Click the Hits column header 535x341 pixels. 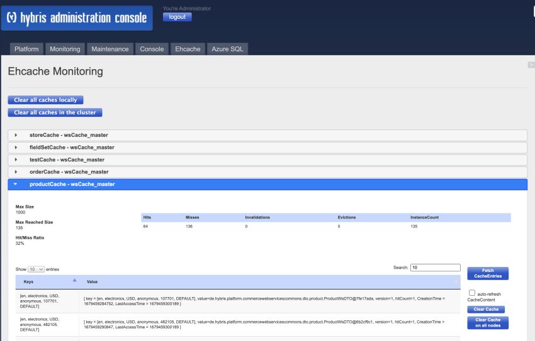coord(147,217)
